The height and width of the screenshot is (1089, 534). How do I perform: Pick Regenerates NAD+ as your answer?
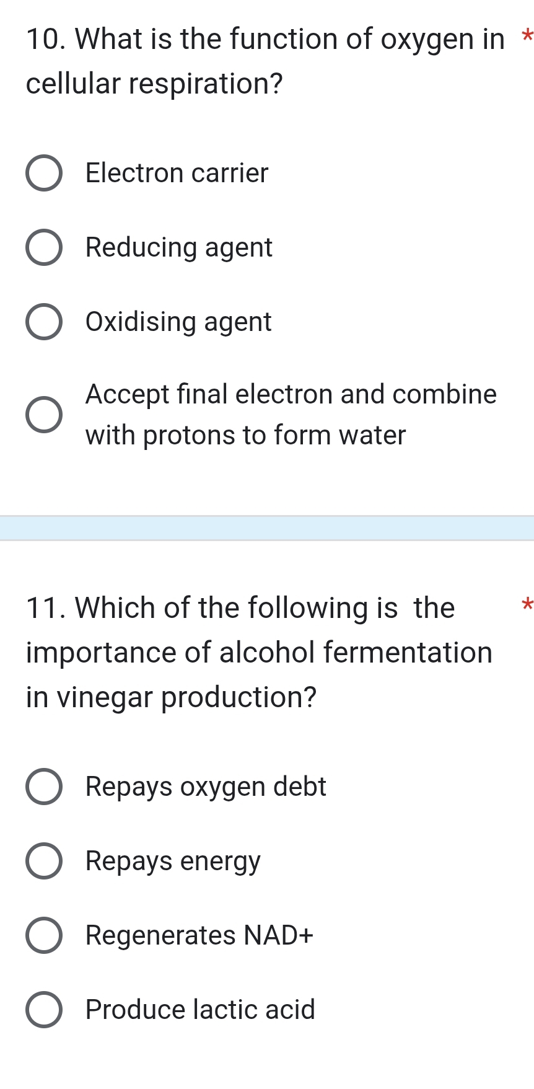click(44, 936)
